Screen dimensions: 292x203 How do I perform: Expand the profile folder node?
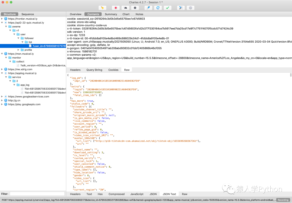[18, 50]
